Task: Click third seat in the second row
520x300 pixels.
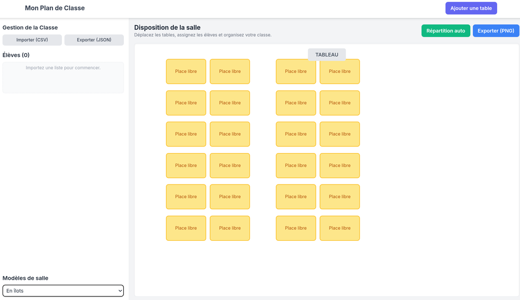Action: tap(296, 103)
